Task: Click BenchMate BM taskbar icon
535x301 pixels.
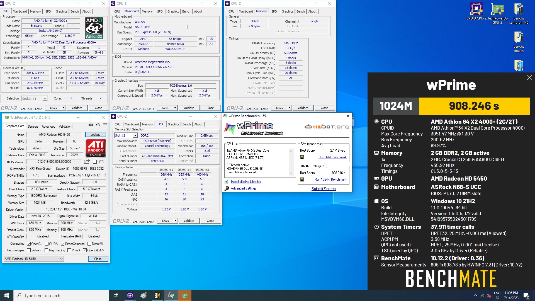Action: coord(157,295)
